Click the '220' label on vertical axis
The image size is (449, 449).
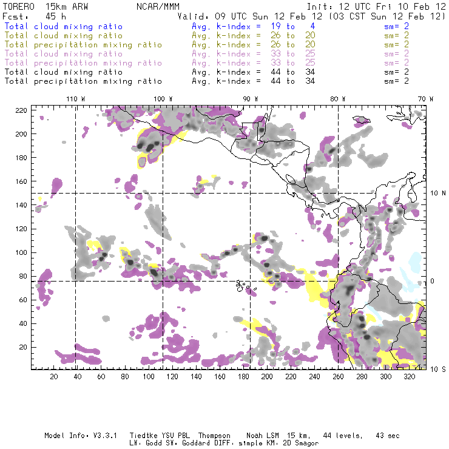coord(21,110)
